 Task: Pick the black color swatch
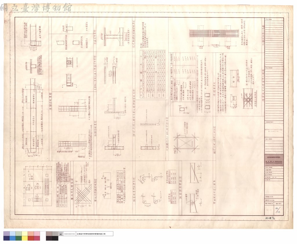coord(55,238)
